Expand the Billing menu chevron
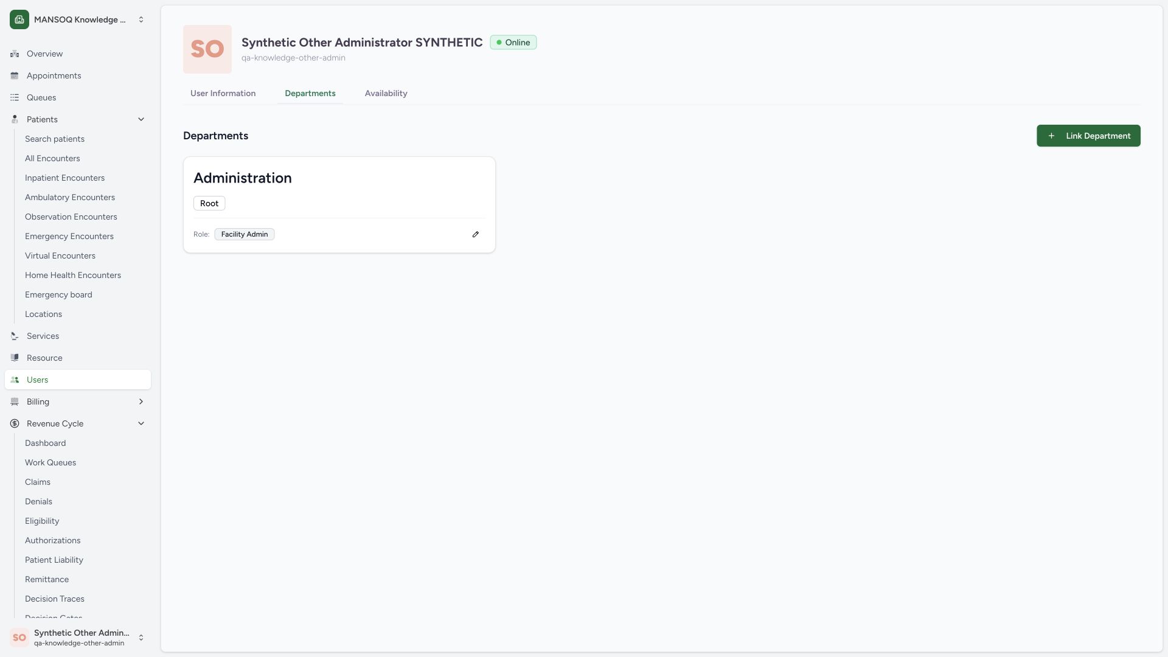 click(141, 402)
